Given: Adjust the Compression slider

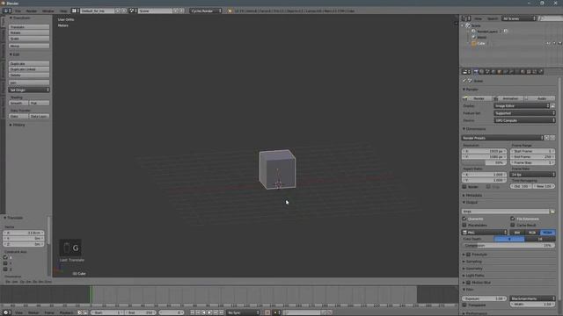Looking at the screenshot, I should 508,246.
